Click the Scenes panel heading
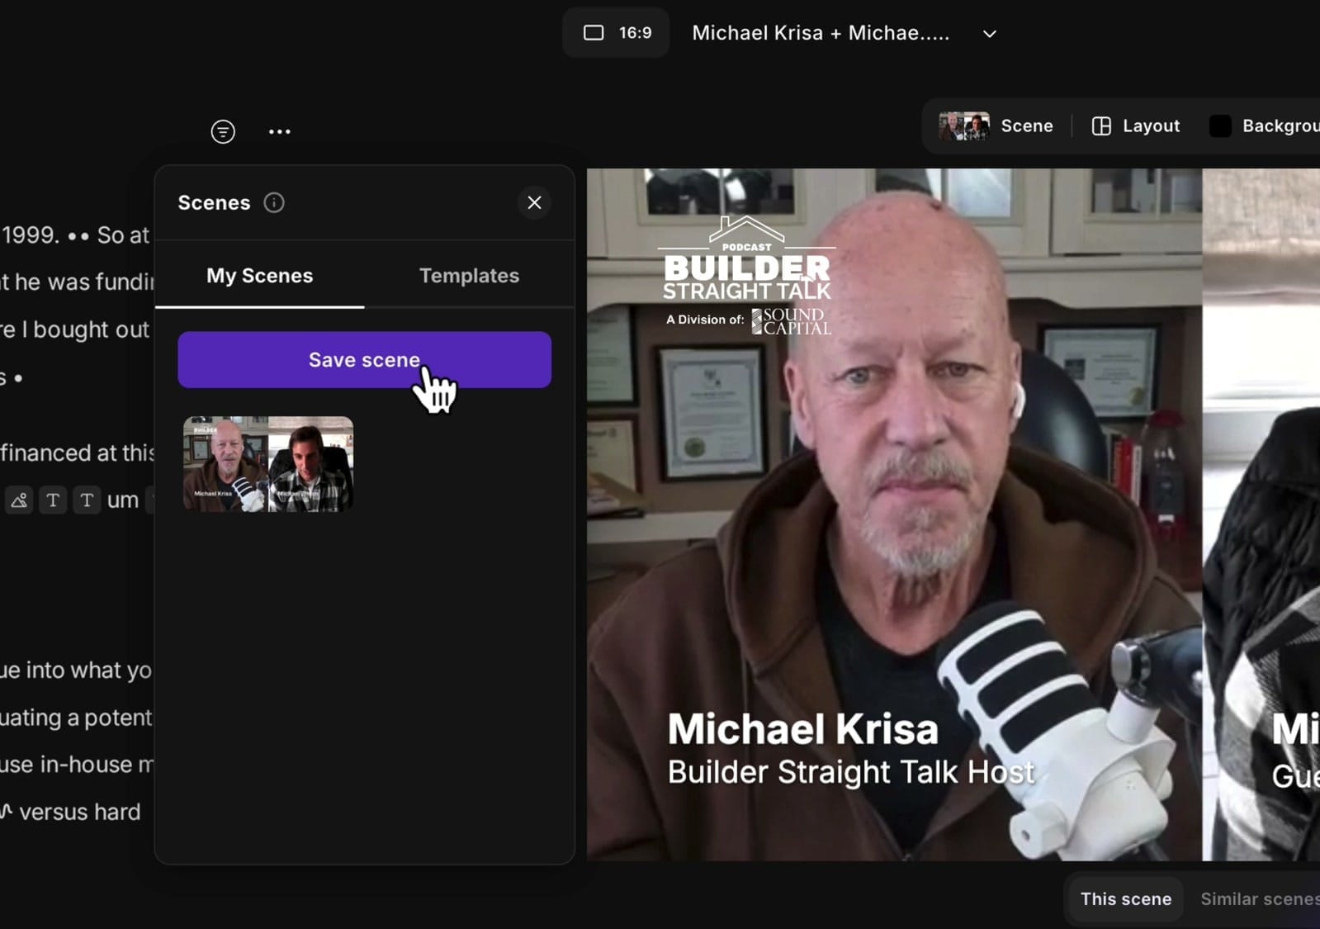The image size is (1320, 929). point(214,203)
